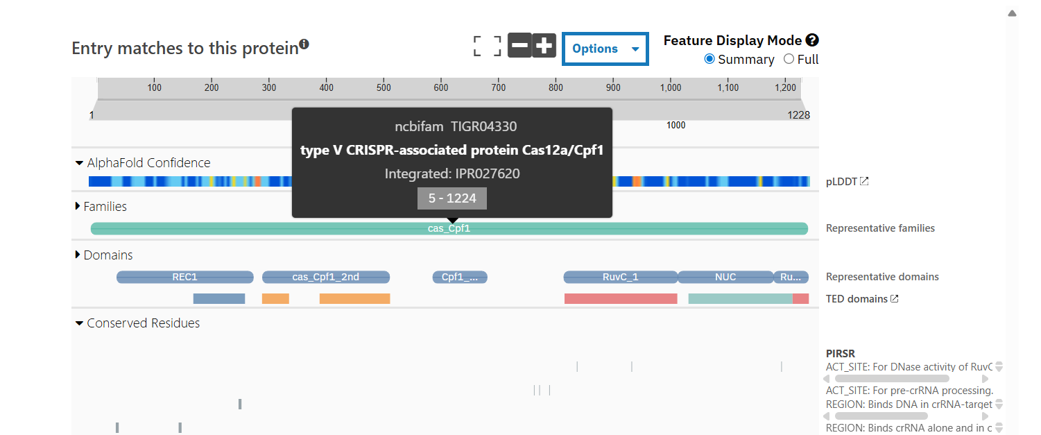Open pLDDT external link icon
The height and width of the screenshot is (435, 1041).
coord(864,182)
